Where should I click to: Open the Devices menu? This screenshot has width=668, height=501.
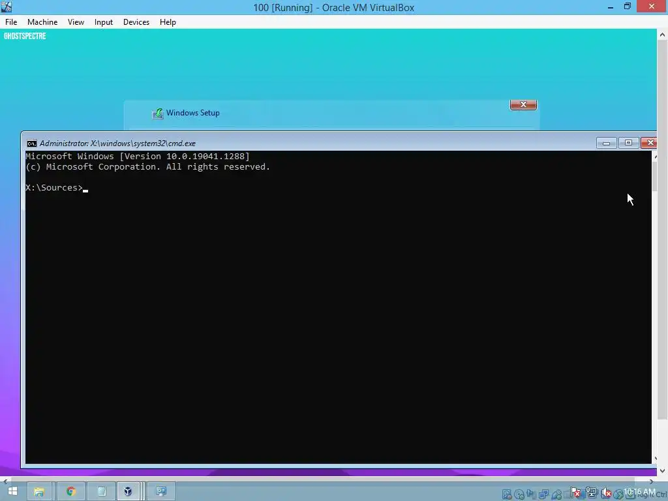tap(136, 22)
